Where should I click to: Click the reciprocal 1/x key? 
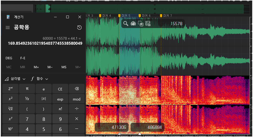pos(27,99)
